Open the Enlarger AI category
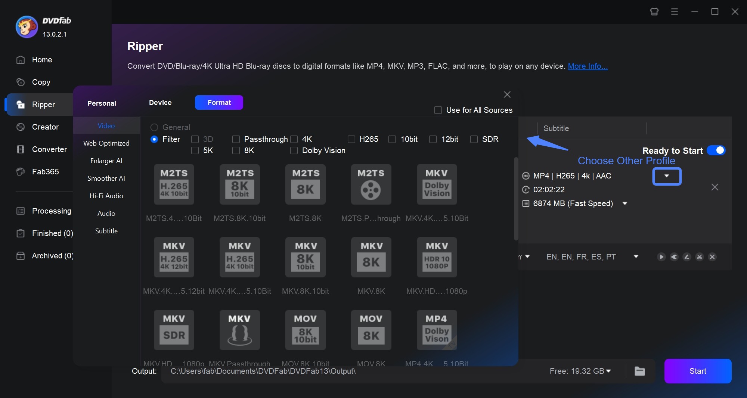Screen dimensions: 747x398 coord(106,161)
